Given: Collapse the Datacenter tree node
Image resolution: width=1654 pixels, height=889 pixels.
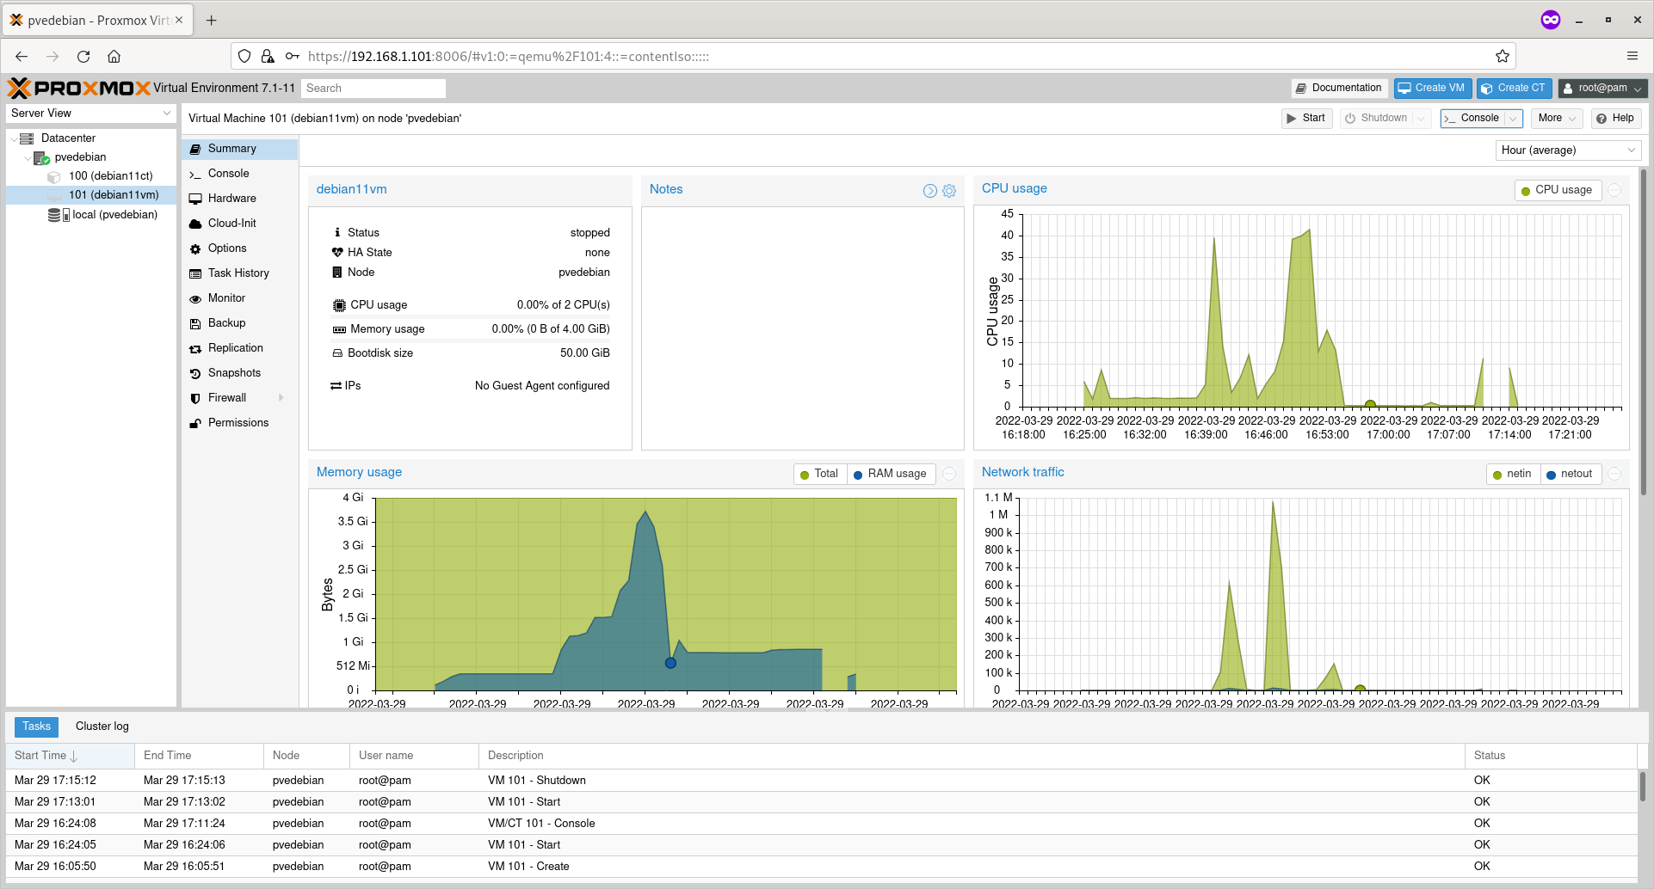Looking at the screenshot, I should pos(14,138).
